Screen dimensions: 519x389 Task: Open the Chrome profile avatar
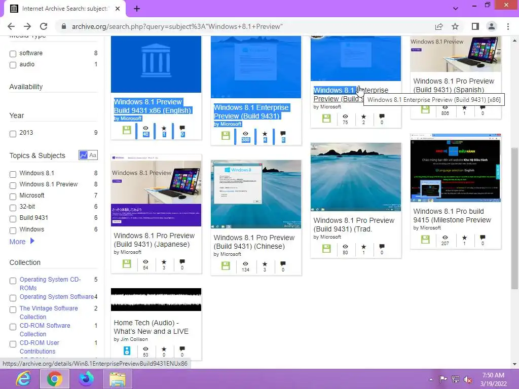[492, 26]
